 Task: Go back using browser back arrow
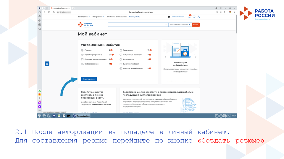tap(45, 12)
